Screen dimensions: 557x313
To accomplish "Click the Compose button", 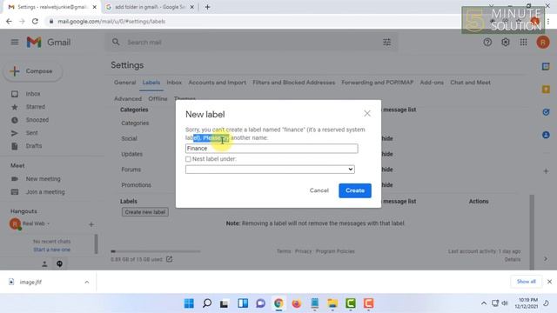I will pos(33,71).
